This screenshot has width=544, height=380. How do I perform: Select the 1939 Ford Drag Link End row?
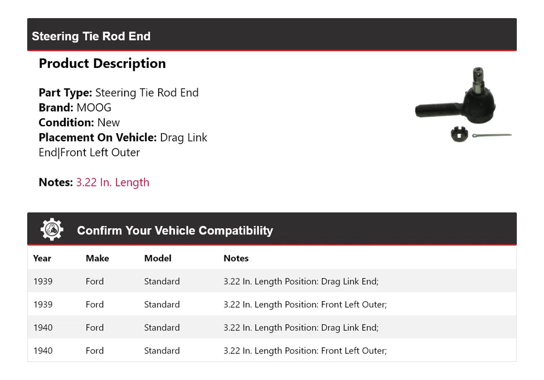tap(272, 281)
